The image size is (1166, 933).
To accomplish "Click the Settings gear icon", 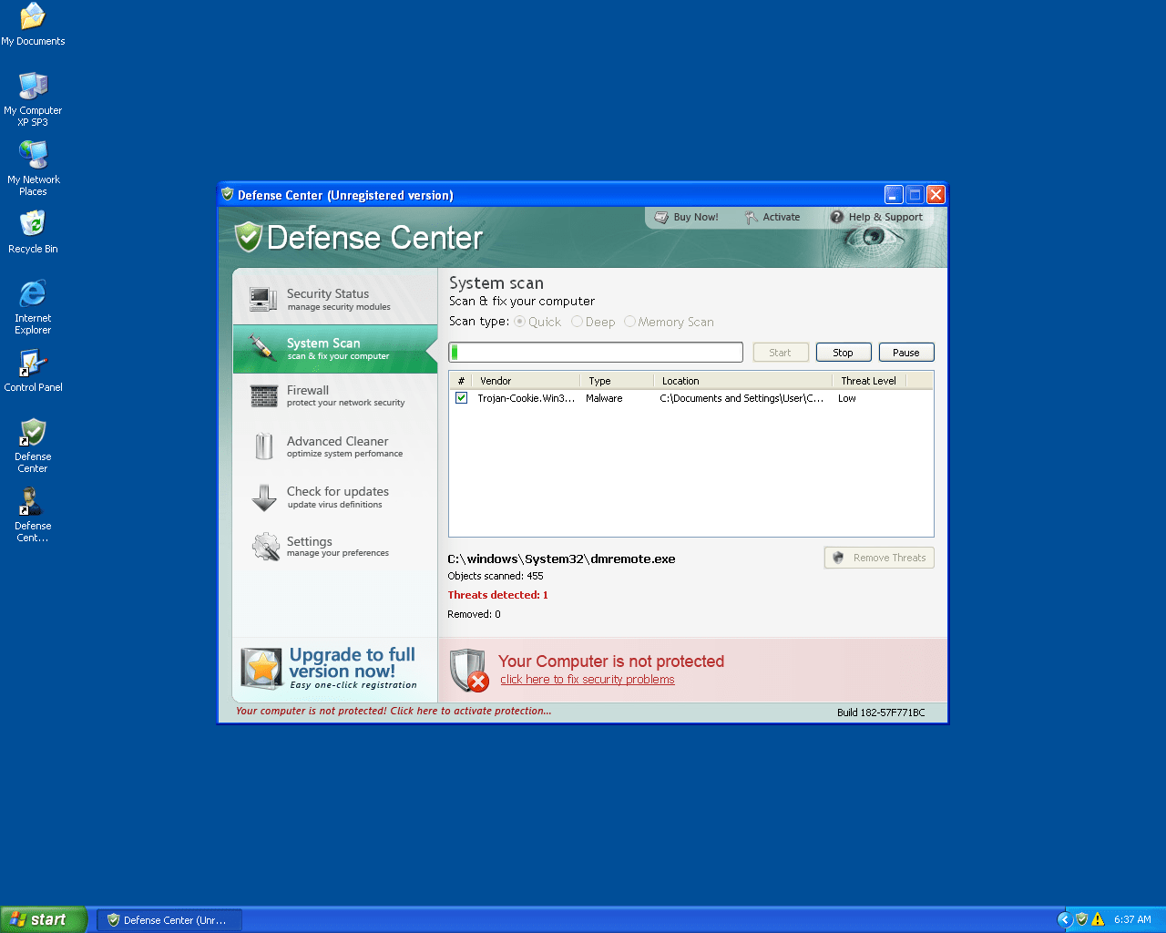I will [x=265, y=547].
